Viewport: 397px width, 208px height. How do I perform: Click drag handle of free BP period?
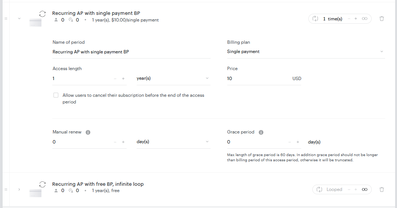[x=6, y=189]
